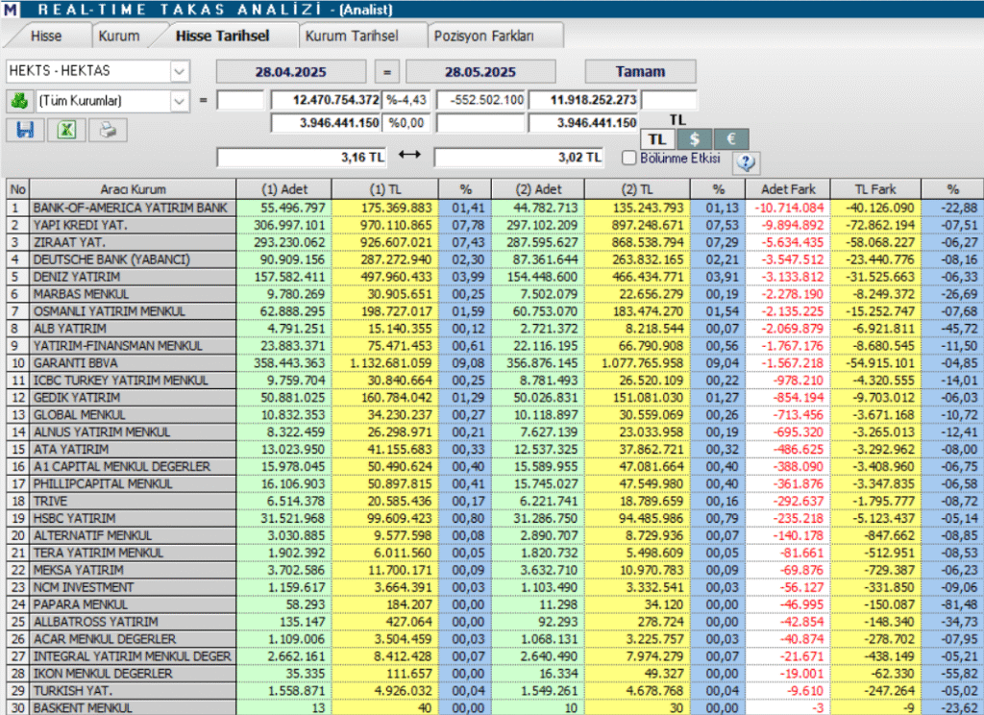The image size is (984, 715).
Task: Select HSBC YATIRIM row
Action: point(495,519)
